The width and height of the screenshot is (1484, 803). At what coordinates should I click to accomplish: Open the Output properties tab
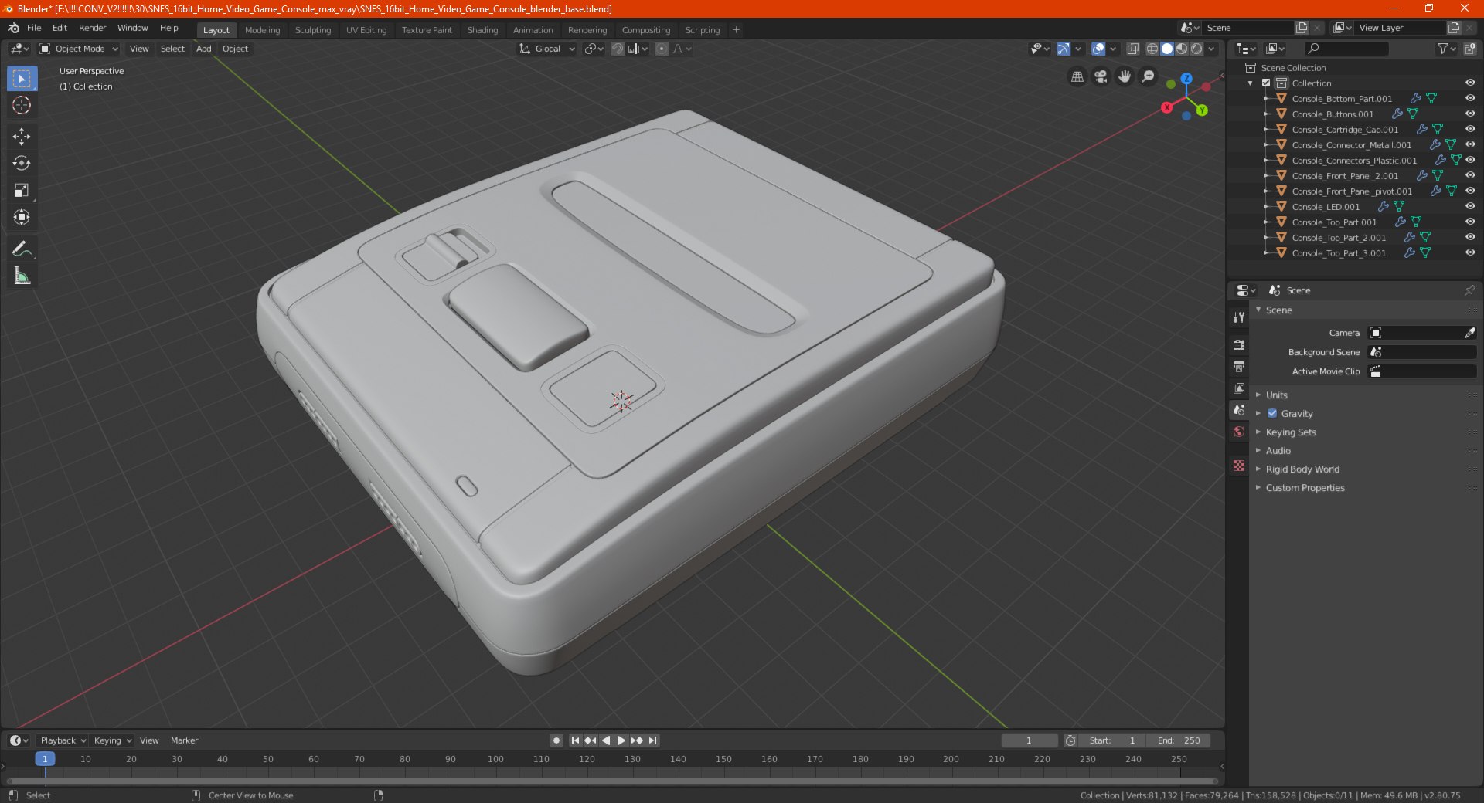(1239, 366)
